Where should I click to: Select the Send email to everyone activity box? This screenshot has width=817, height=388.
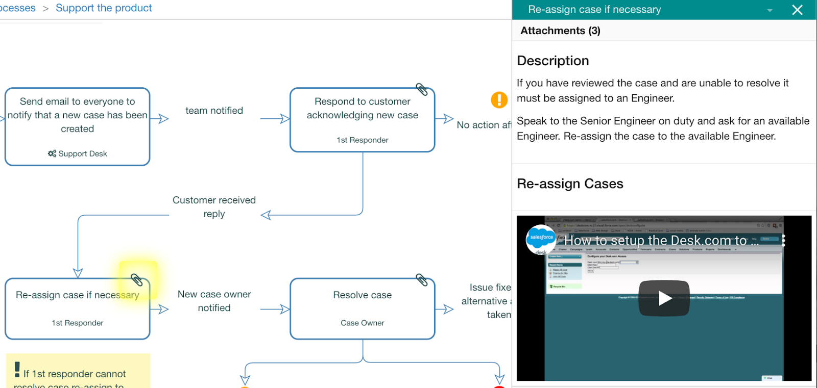tap(78, 126)
